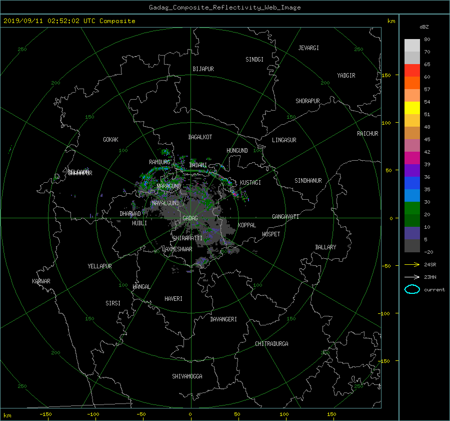Image resolution: width=450 pixels, height=421 pixels.
Task: Click the RAMDURG city label
Action: [x=159, y=162]
